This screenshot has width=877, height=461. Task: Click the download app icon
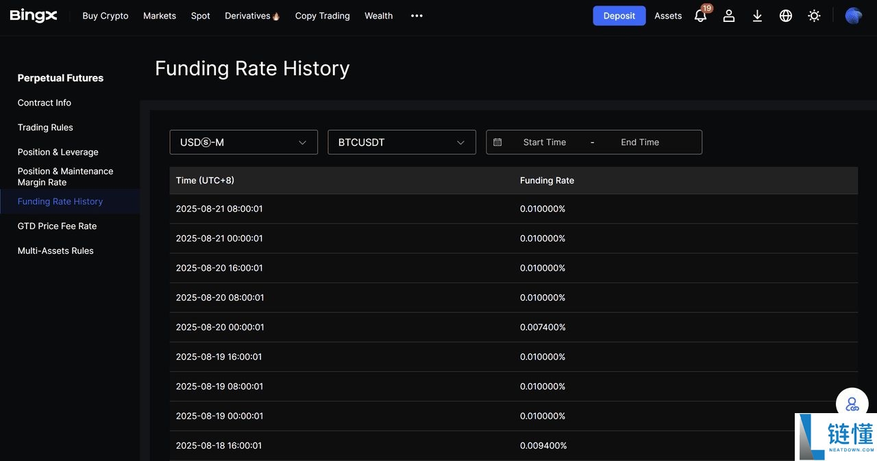pyautogui.click(x=757, y=16)
